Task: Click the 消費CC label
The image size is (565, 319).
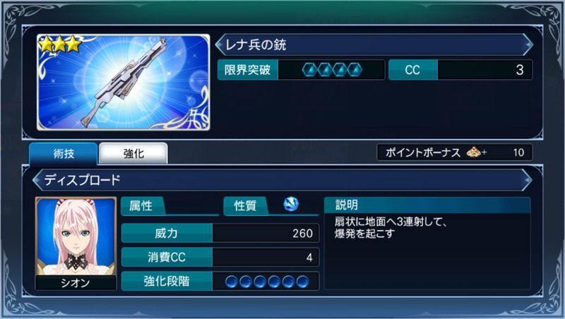Action: [x=167, y=257]
